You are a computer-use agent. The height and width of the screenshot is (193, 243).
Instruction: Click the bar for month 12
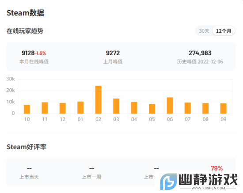(x=62, y=109)
